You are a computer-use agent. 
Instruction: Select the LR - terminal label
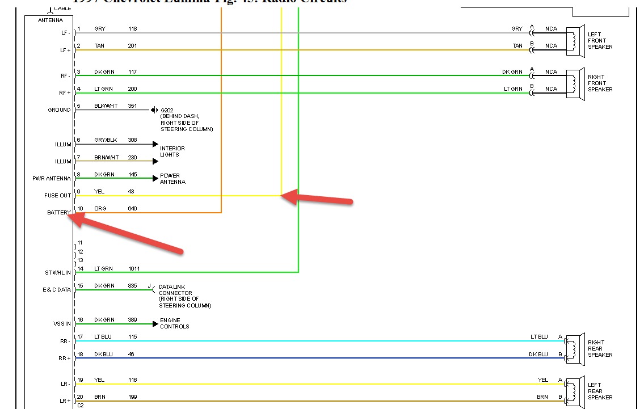click(x=66, y=384)
